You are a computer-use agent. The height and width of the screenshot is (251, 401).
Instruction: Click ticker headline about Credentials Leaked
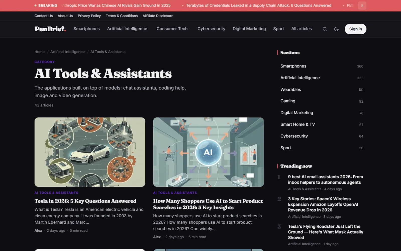(259, 6)
